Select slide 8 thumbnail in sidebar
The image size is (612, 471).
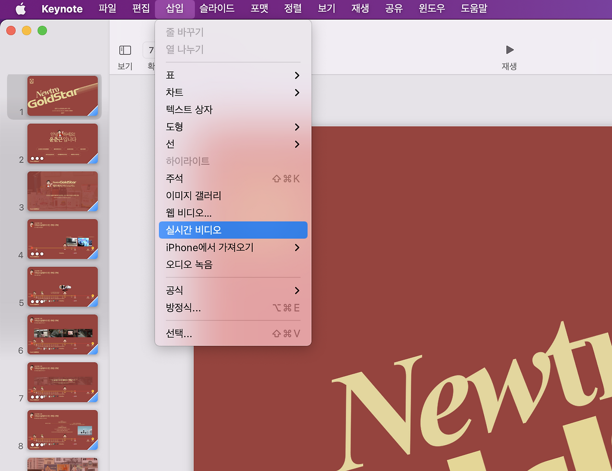coord(62,430)
